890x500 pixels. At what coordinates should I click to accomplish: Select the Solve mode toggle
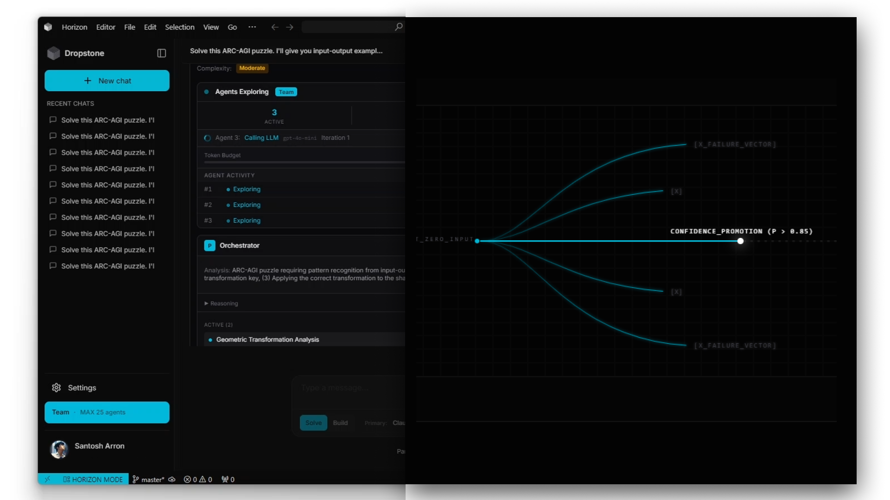point(313,423)
